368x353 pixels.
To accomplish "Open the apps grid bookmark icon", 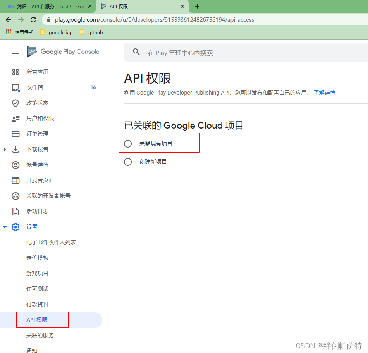I will pos(8,32).
